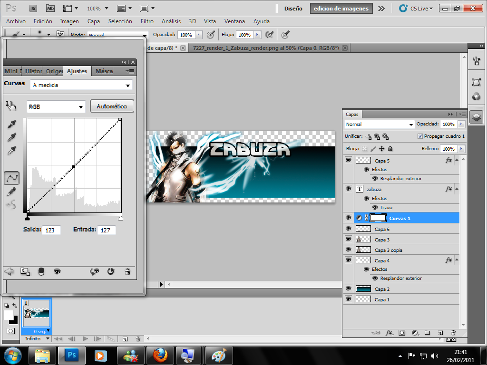Switch to Diseño workspace
The image size is (487, 365).
pyautogui.click(x=293, y=9)
